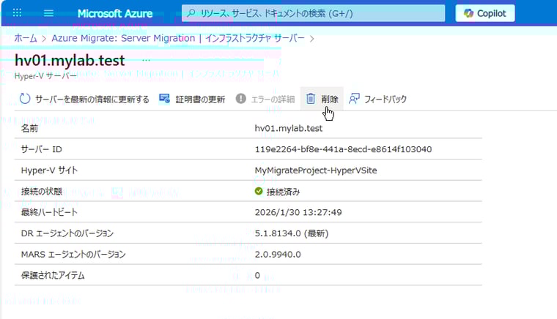The height and width of the screenshot is (319, 557).
Task: Click the hv01.mylab.test page title
Action: [70, 61]
